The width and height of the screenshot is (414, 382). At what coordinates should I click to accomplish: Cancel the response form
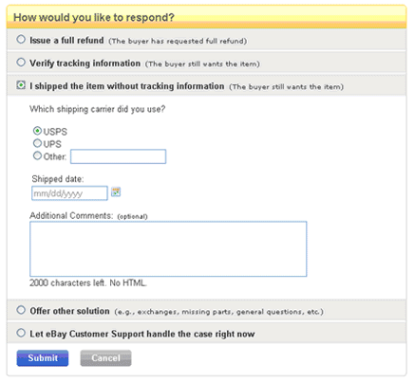[105, 358]
